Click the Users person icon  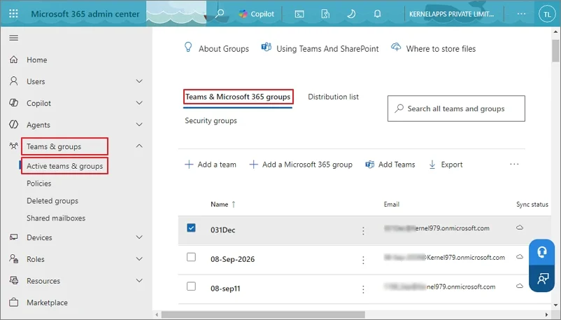(x=13, y=81)
